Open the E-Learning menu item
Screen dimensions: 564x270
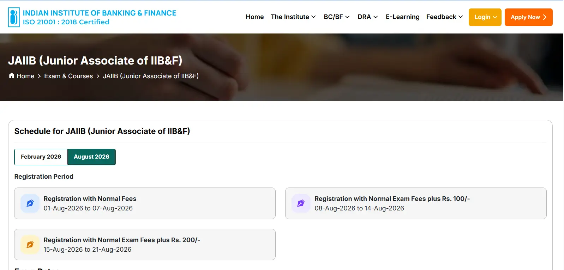[x=402, y=17]
